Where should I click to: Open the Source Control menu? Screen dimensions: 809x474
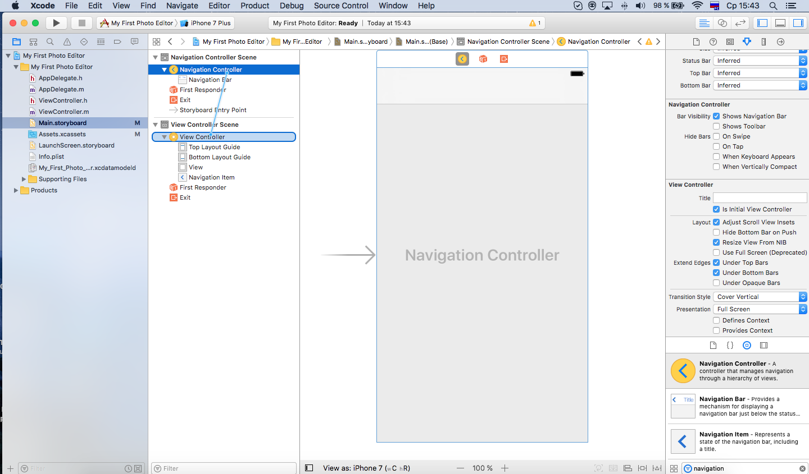[x=341, y=6]
